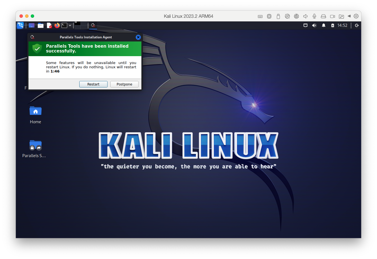The height and width of the screenshot is (259, 377).
Task: Launch Firefox from the panel
Action: [x=57, y=25]
